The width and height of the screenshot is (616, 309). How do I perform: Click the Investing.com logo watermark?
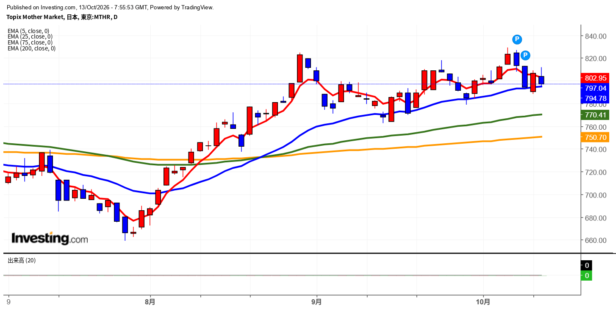pos(50,238)
